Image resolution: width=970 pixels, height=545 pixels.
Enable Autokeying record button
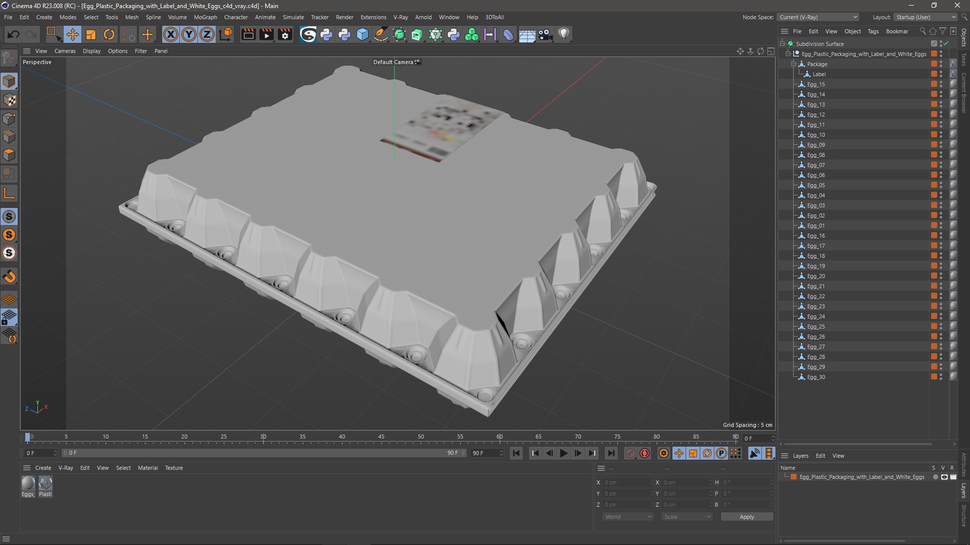point(645,453)
